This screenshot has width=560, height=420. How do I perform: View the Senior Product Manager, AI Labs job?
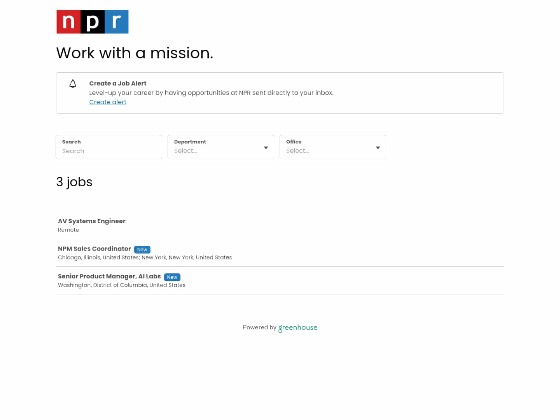pos(109,276)
